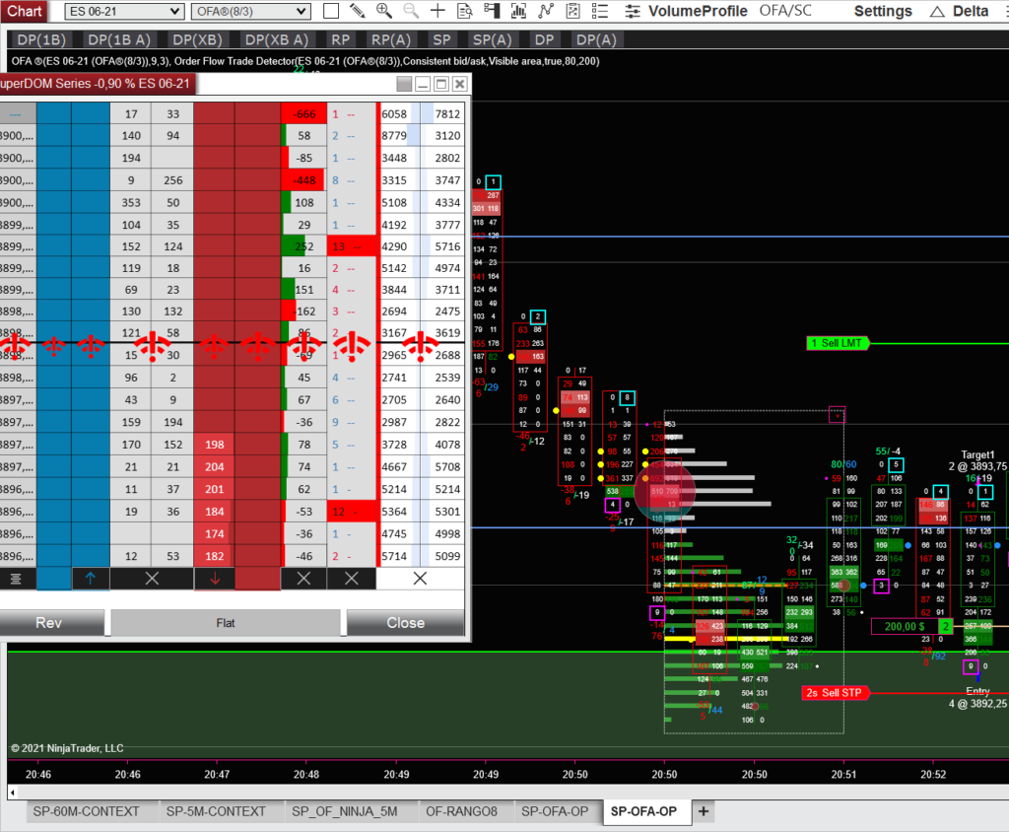Select the SP(A) preset button

click(x=493, y=40)
